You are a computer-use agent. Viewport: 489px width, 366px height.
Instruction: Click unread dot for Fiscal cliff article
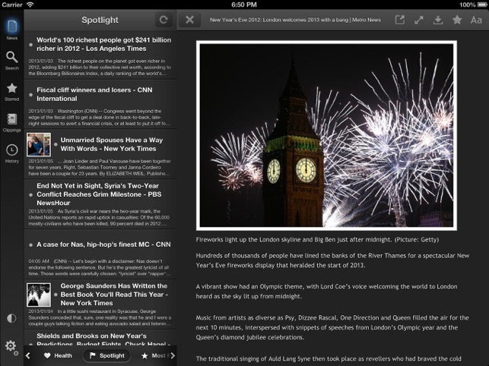[30, 94]
